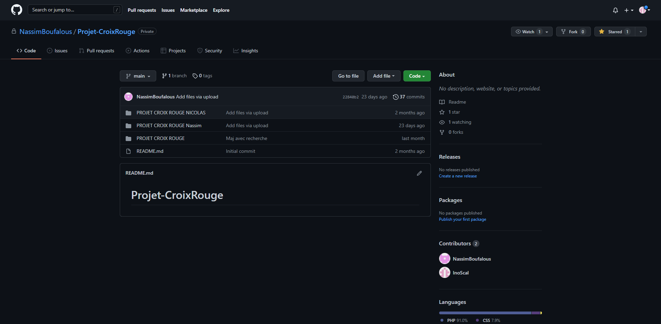Image resolution: width=661 pixels, height=324 pixels.
Task: View the 1 branch link
Action: (x=174, y=76)
